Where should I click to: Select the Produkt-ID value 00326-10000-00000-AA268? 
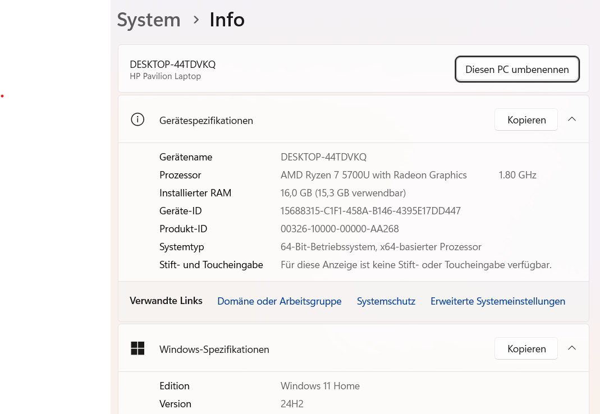click(x=340, y=229)
